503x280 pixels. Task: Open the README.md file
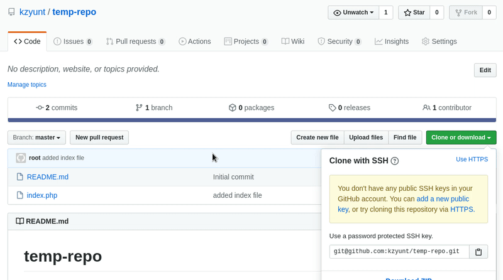pos(48,177)
